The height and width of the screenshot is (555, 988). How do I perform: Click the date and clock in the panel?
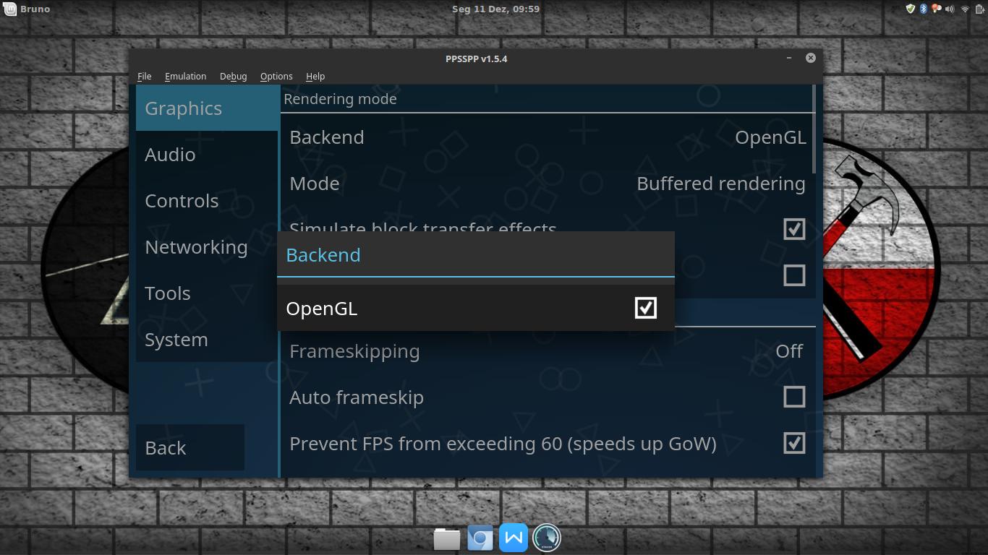click(495, 9)
